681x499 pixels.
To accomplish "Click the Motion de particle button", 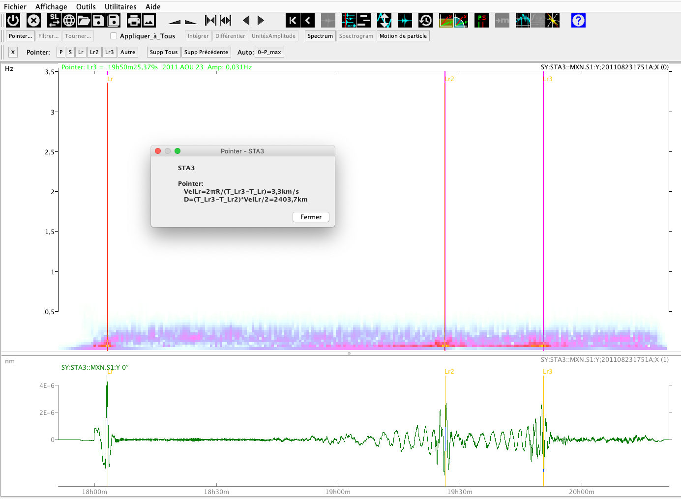I will 403,36.
